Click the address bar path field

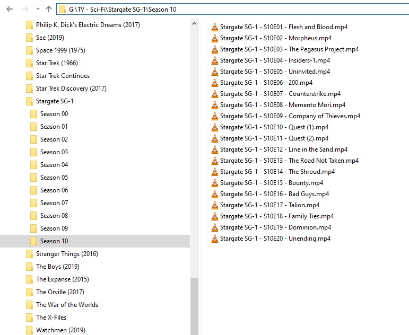pyautogui.click(x=232, y=10)
